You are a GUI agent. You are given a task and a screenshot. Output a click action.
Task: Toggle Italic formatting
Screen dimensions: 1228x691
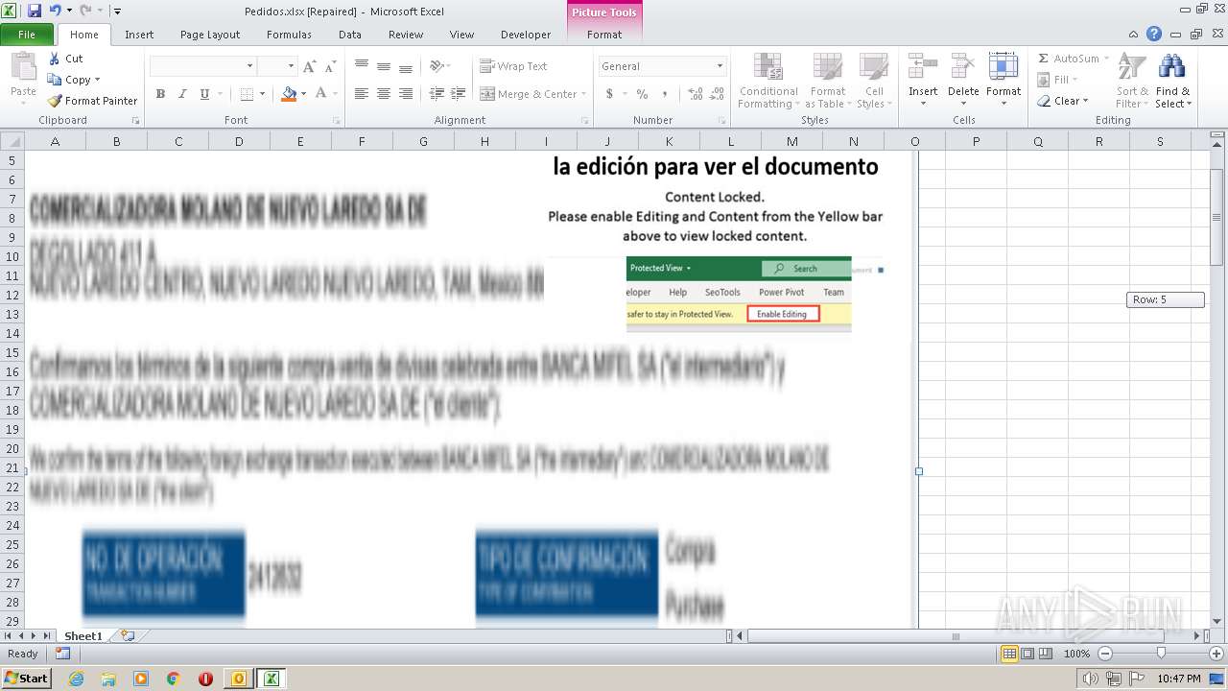182,94
